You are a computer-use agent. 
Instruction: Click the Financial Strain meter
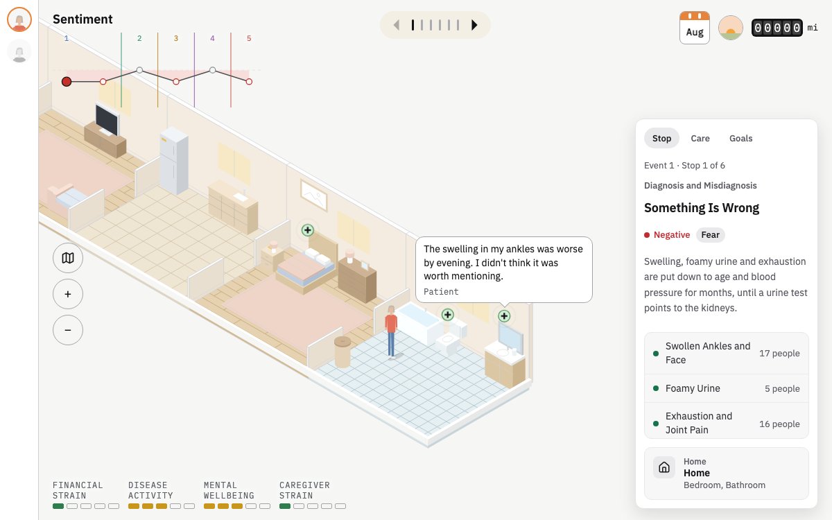point(86,496)
